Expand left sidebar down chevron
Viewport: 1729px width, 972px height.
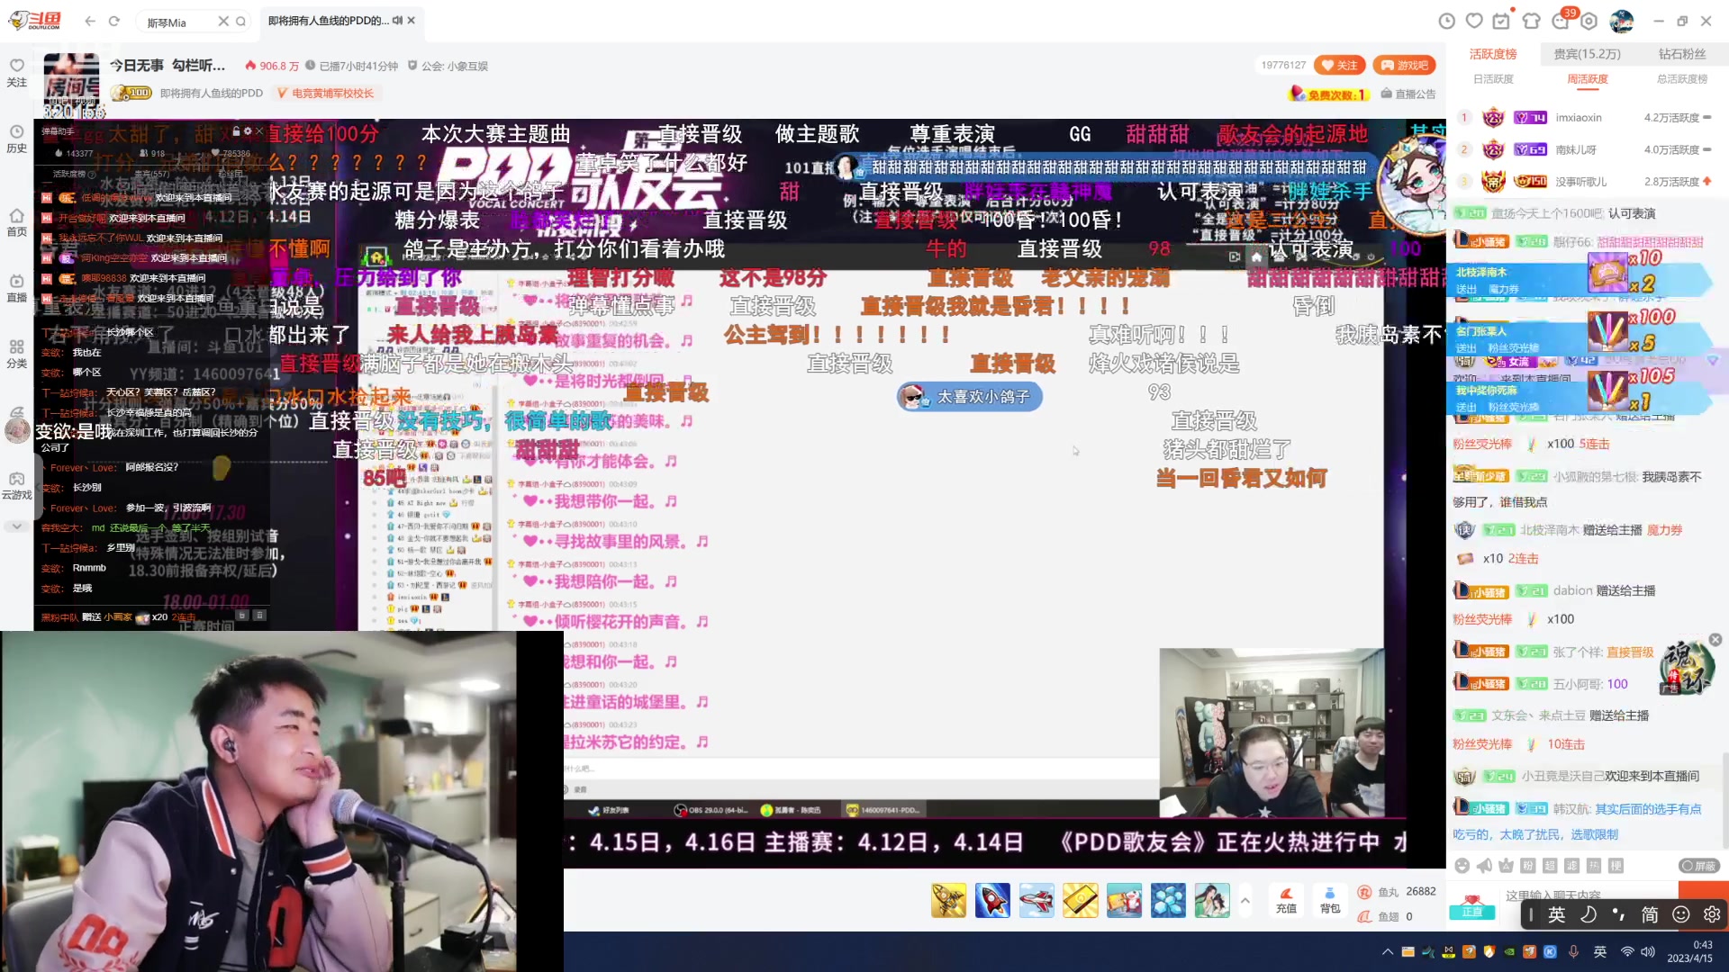point(16,526)
